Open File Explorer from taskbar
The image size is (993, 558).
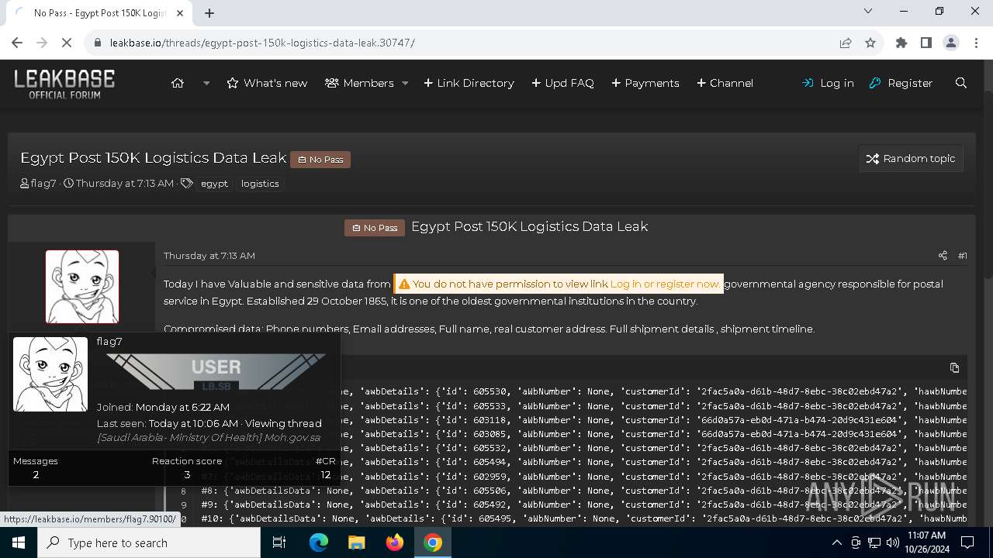(356, 542)
